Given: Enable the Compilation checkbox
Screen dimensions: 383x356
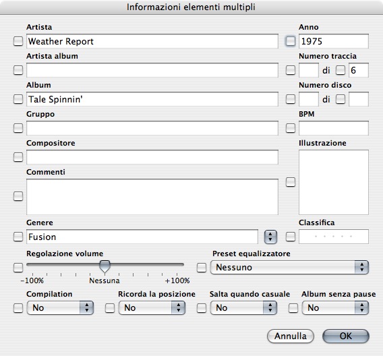Looking at the screenshot, I should [x=18, y=308].
